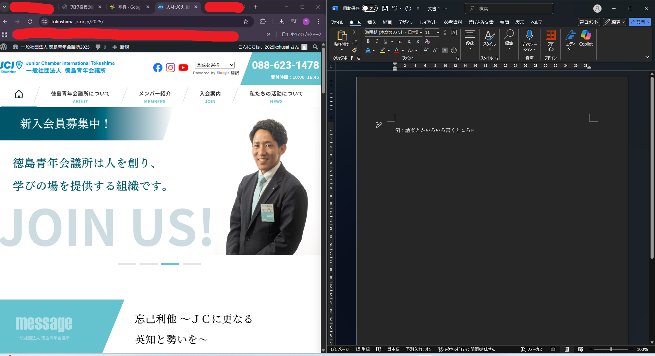
Task: Toggle bold formatting in Word
Action: click(x=368, y=41)
